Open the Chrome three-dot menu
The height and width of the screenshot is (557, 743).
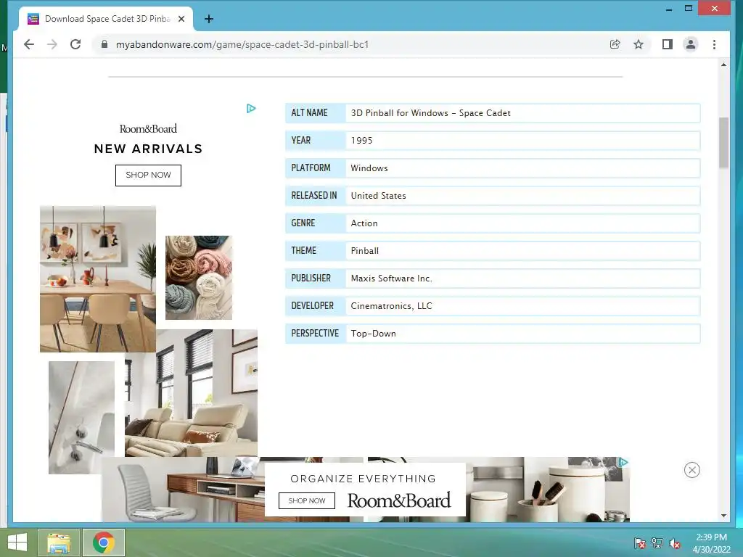click(x=714, y=44)
